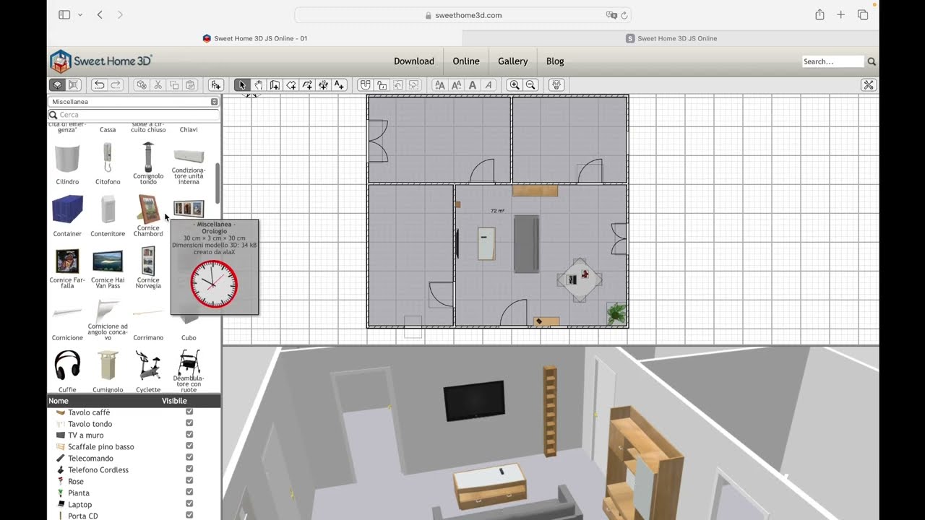Screen dimensions: 925x520
Task: Select the Create dimensions tool
Action: (x=323, y=85)
